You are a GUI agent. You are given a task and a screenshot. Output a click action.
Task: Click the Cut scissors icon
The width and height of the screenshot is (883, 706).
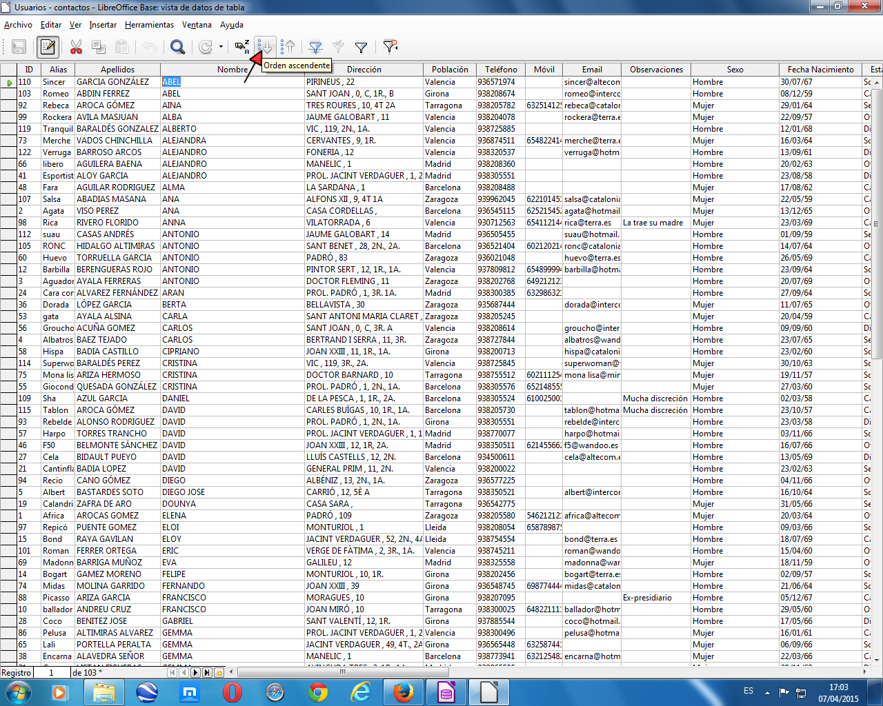(77, 47)
